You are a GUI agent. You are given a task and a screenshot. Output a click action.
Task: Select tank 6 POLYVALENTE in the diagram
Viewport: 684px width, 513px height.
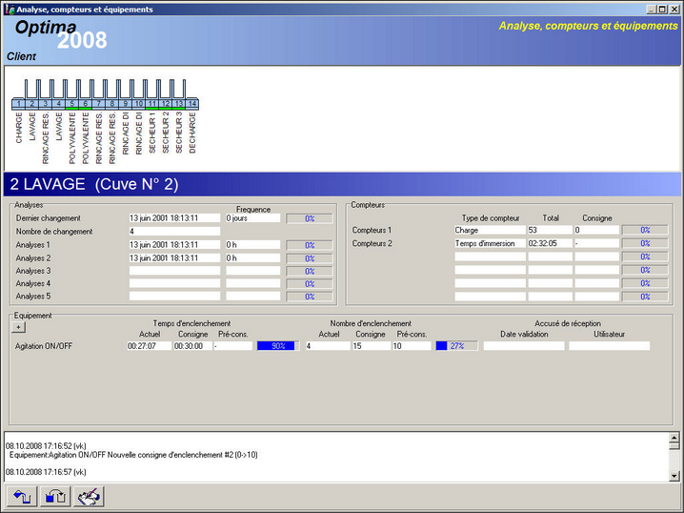click(x=85, y=104)
